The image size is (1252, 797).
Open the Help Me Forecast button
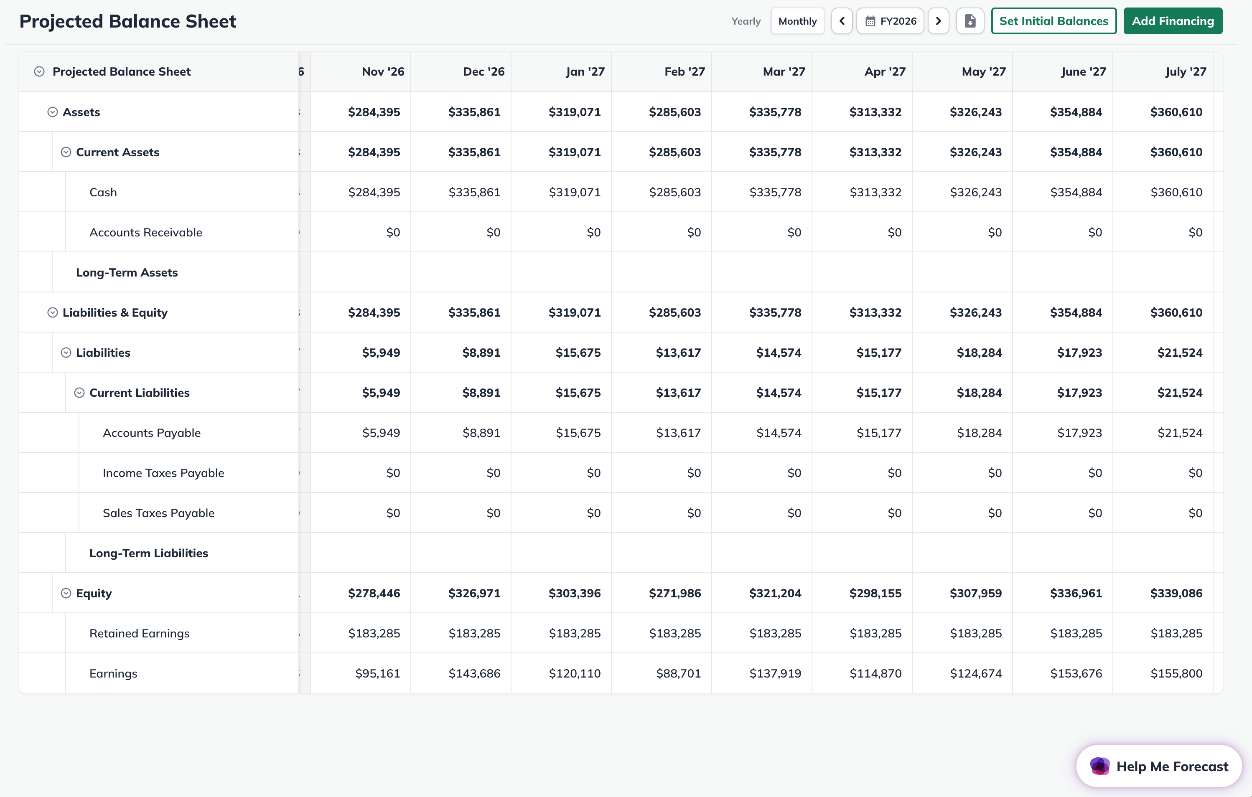1158,766
